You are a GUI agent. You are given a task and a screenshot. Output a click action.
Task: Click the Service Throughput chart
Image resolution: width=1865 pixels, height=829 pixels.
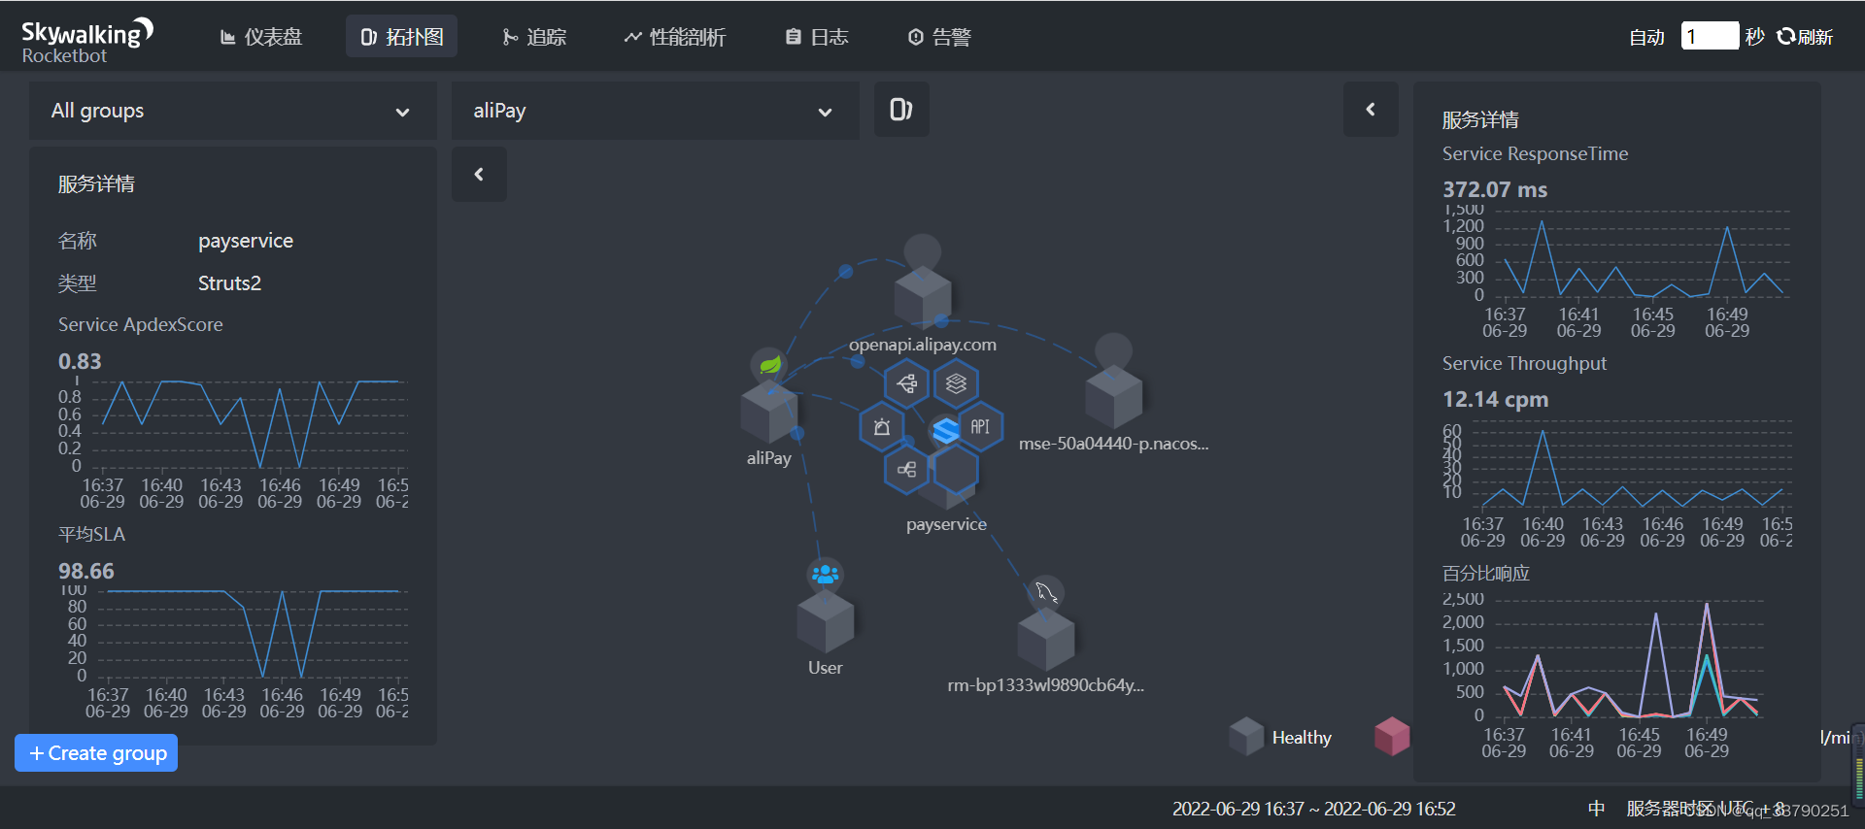pyautogui.click(x=1617, y=483)
